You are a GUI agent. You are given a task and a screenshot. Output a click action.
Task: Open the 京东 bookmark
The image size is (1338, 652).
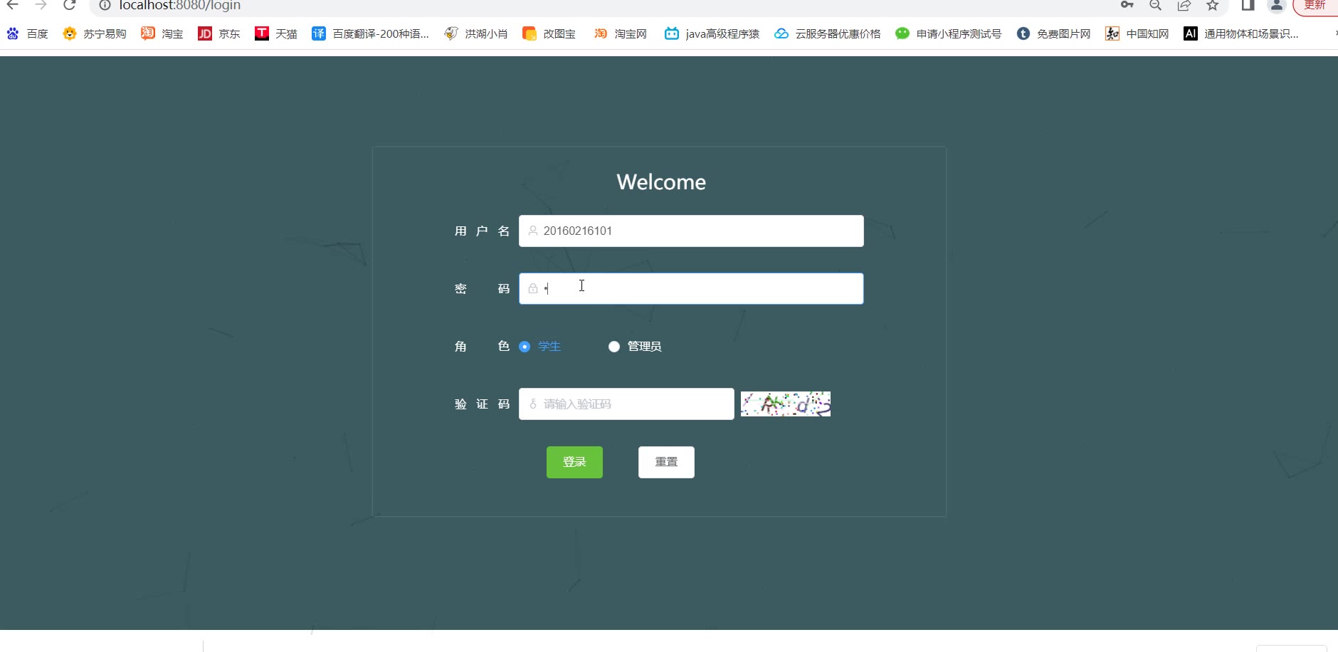point(219,33)
